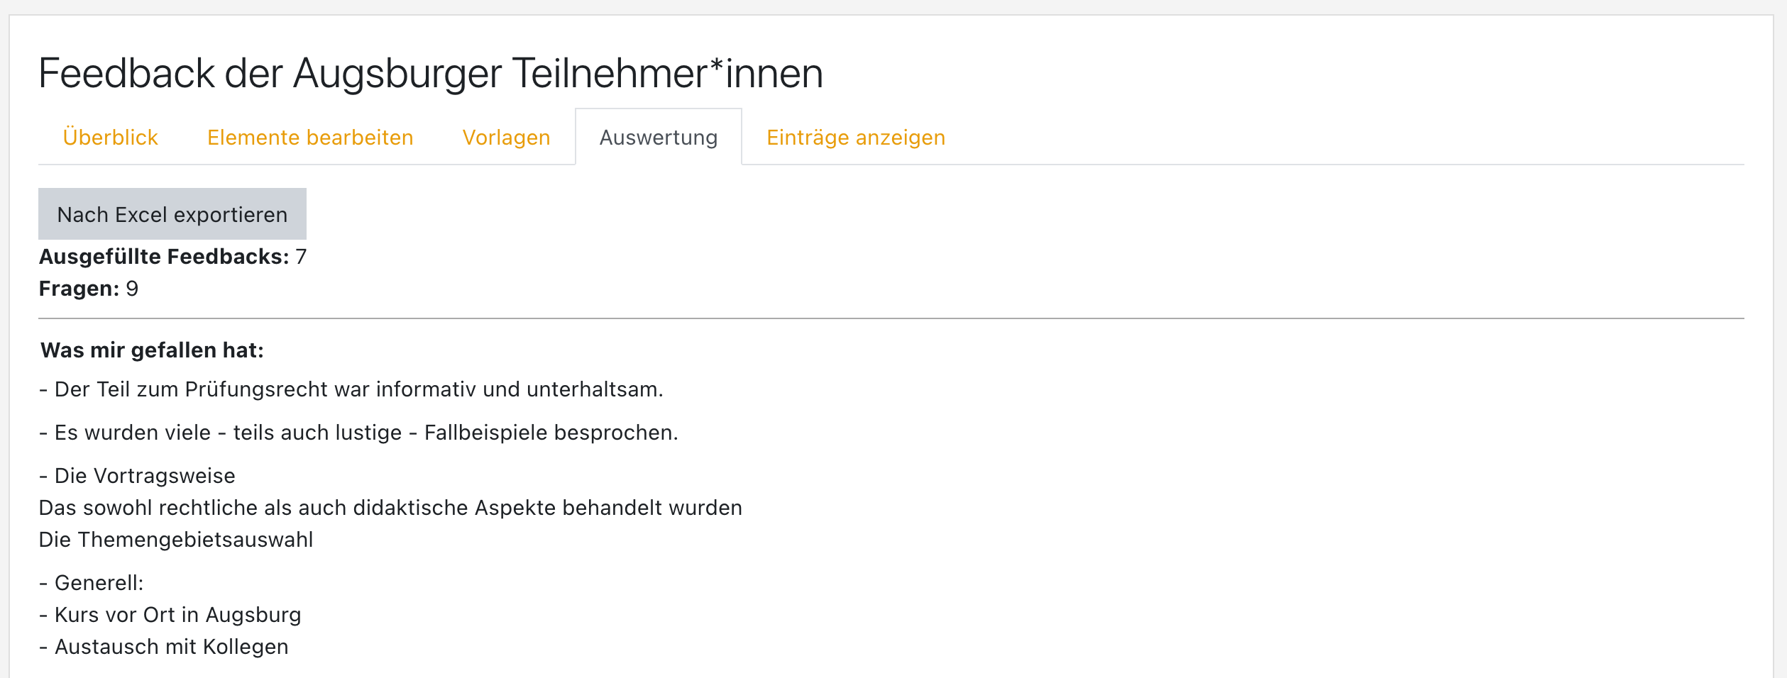The image size is (1787, 678).
Task: Click the Nach Excel exportieren button
Action: click(172, 213)
